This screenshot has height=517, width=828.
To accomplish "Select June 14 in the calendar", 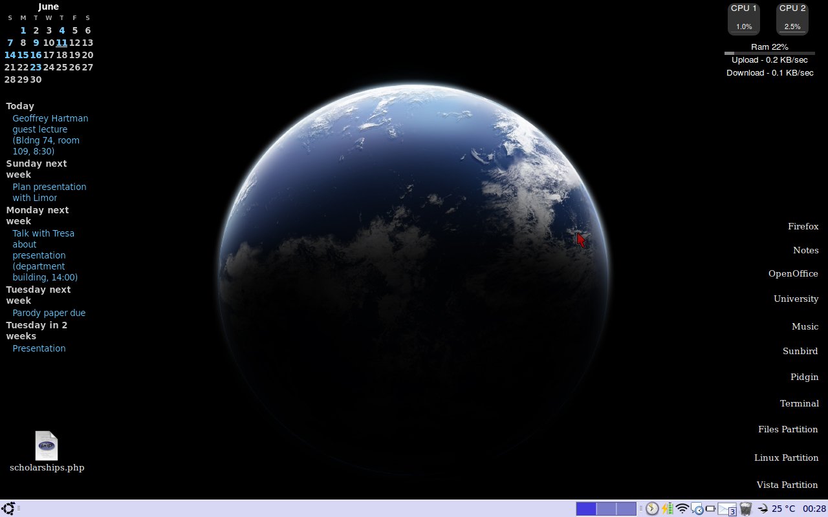I will point(10,55).
